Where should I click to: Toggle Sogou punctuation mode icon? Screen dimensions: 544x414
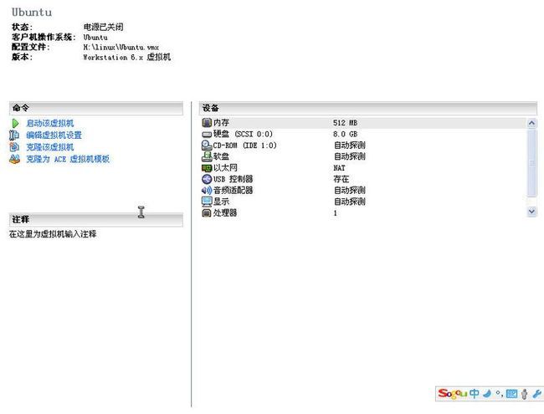(x=500, y=394)
